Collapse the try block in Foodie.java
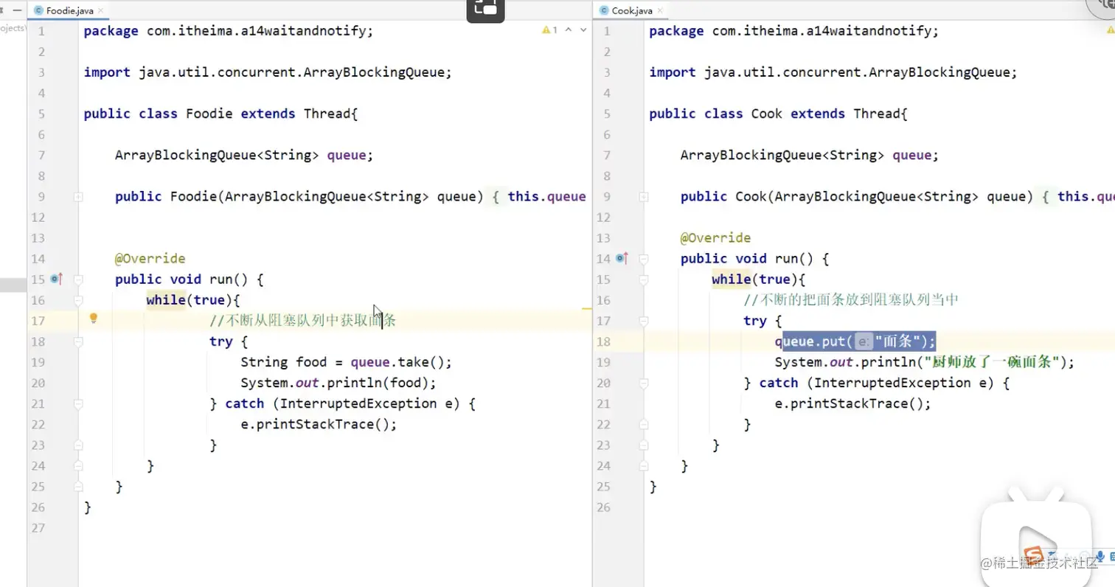Screen dimensions: 1115x587 click(x=78, y=341)
